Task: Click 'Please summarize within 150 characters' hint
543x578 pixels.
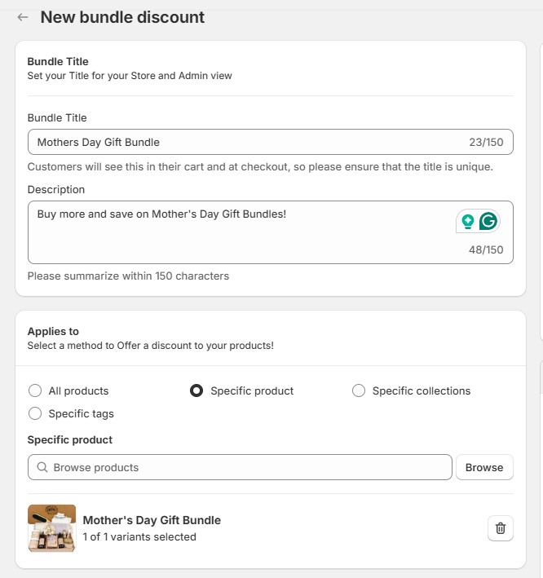Action: pos(128,276)
